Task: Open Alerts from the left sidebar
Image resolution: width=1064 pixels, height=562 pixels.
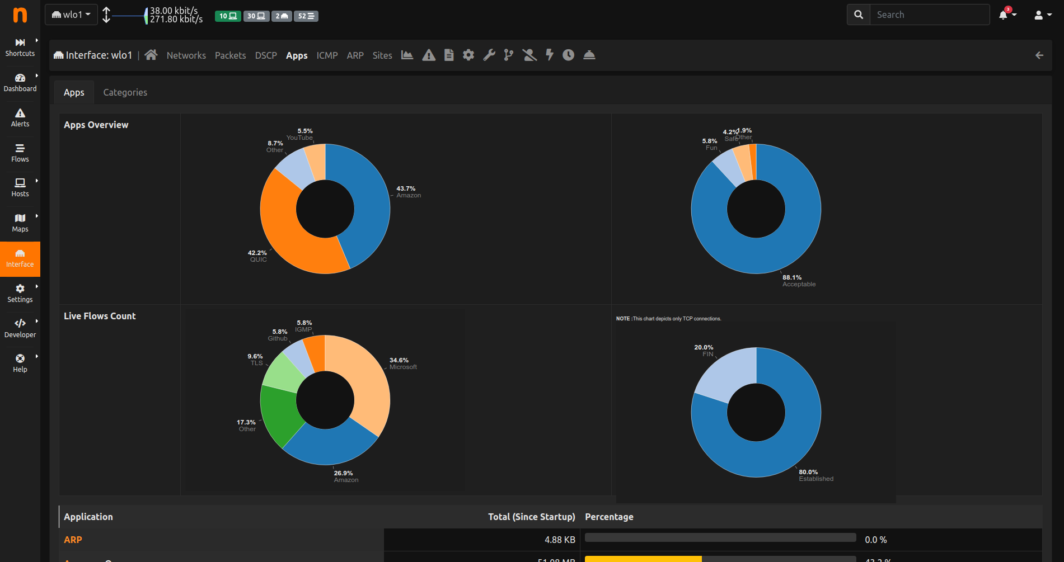Action: click(x=20, y=117)
